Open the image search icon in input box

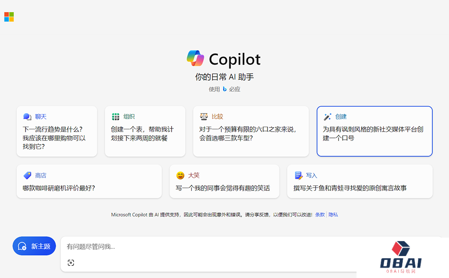pyautogui.click(x=70, y=263)
